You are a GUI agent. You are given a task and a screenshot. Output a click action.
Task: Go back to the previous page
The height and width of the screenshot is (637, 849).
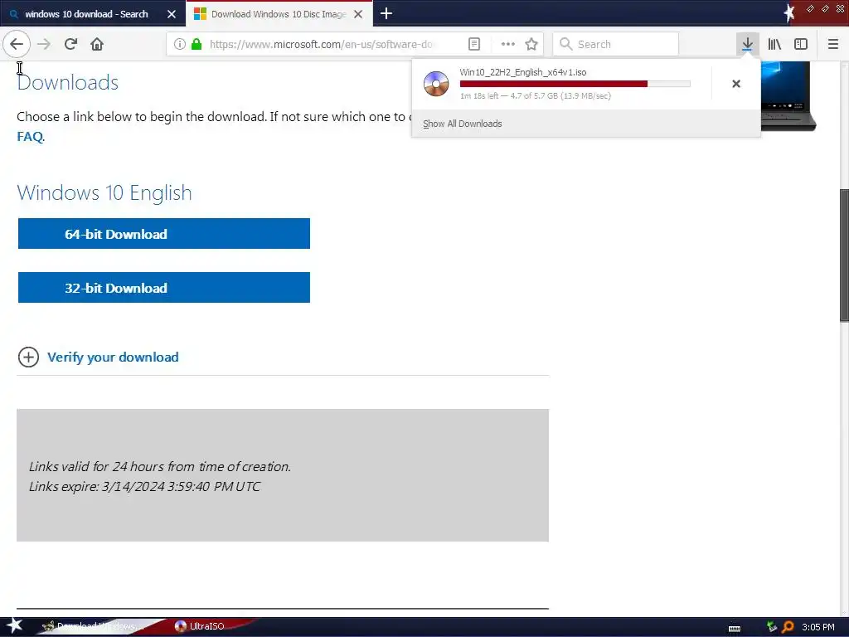coord(17,44)
